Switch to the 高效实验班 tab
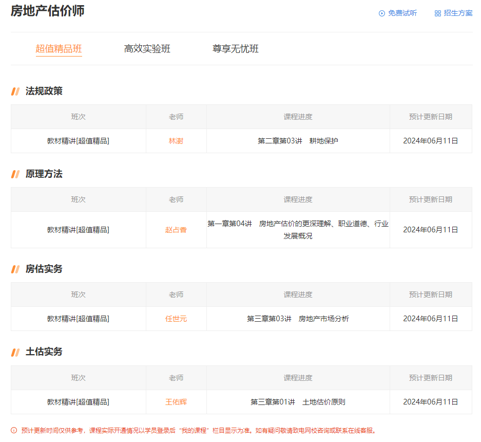Image resolution: width=481 pixels, height=442 pixels. point(147,48)
